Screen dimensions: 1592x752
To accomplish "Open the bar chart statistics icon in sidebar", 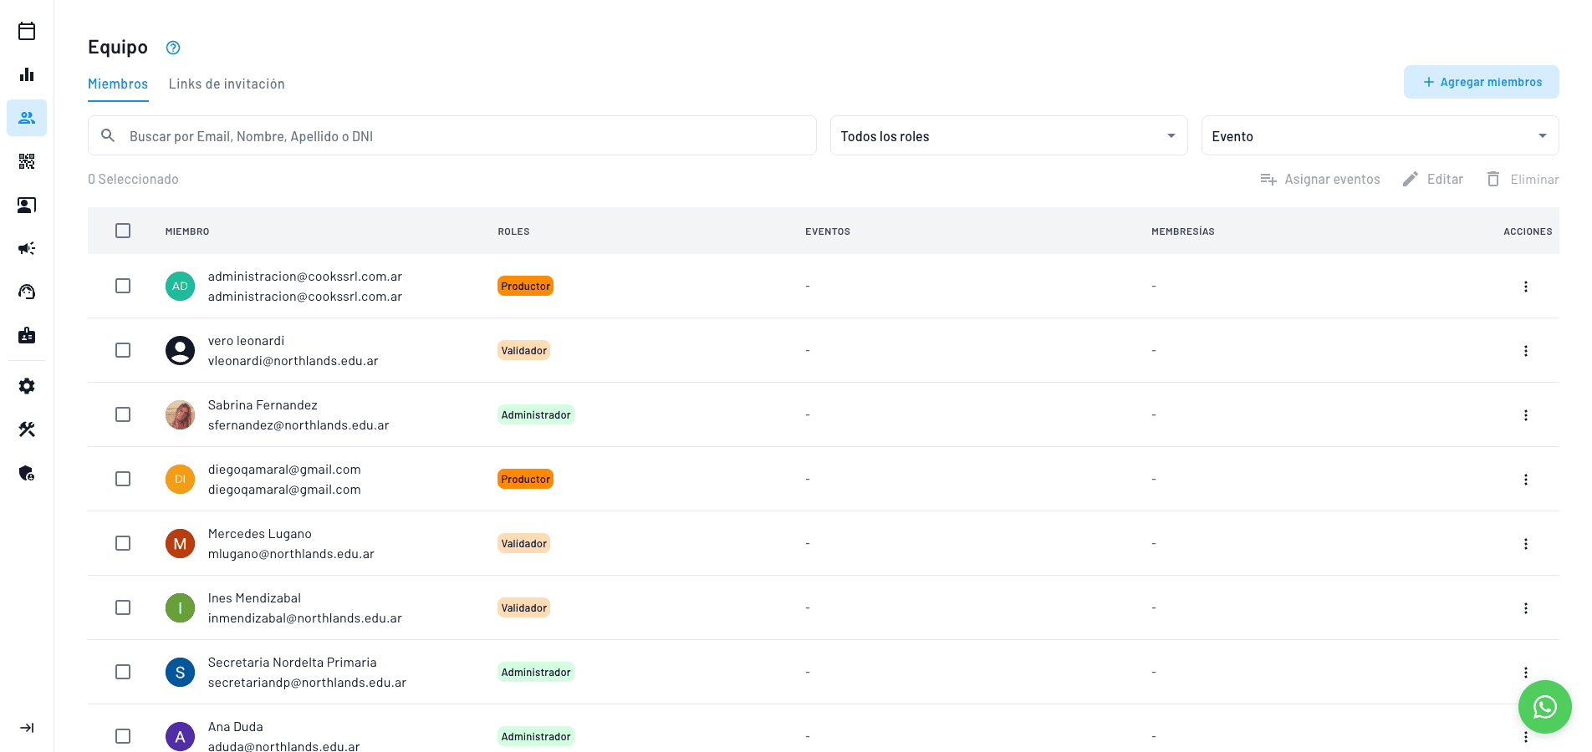I will [x=27, y=74].
